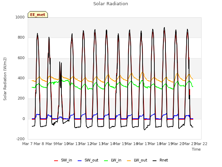Click the blue SW_out legend color marker
This screenshot has width=222, height=167.
click(80, 161)
